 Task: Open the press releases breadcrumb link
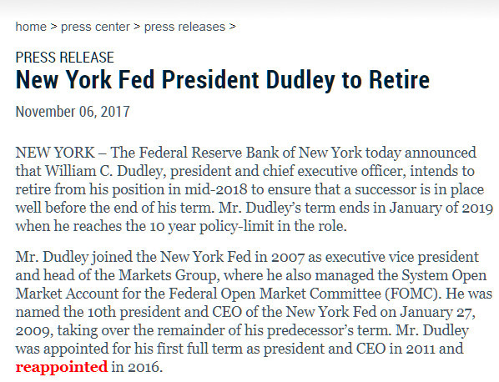click(184, 27)
